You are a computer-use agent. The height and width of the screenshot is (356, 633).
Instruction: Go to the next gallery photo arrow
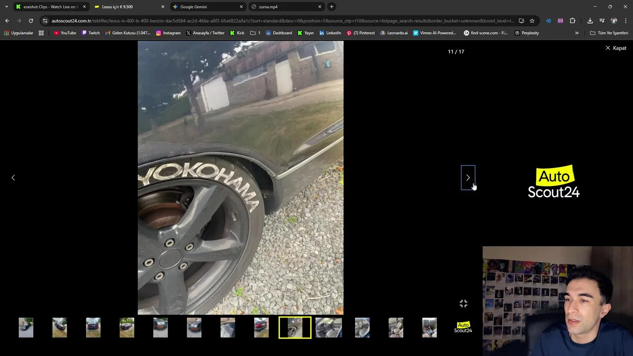click(468, 178)
